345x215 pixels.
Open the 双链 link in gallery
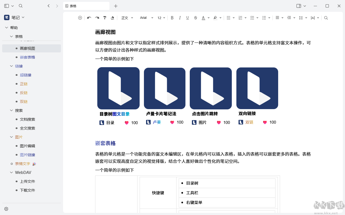pyautogui.click(x=249, y=122)
